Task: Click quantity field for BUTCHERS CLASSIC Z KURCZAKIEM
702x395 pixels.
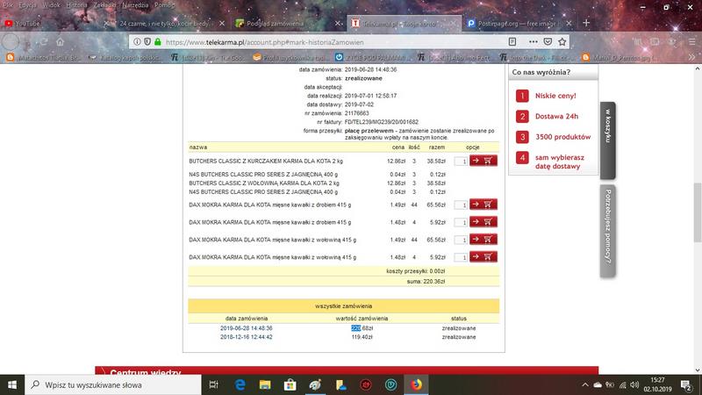Action: pyautogui.click(x=461, y=161)
